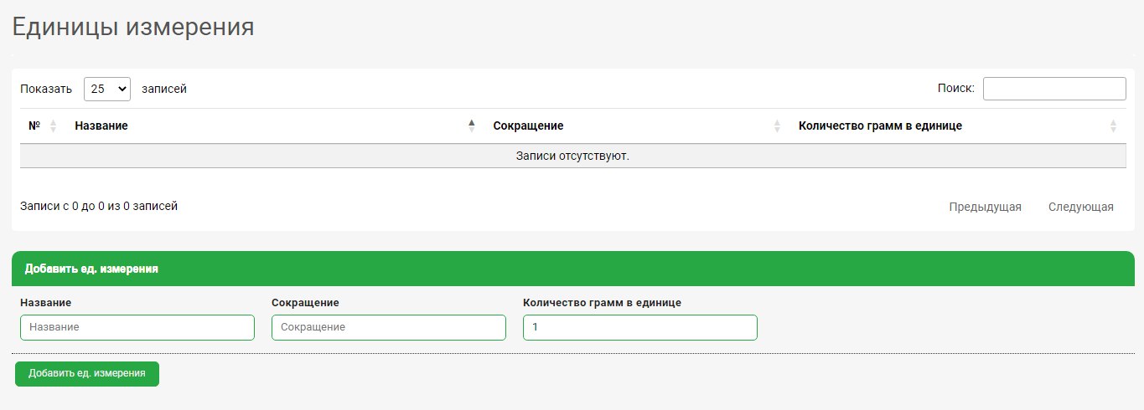
Task: Go to the Предыдущая page
Action: click(985, 207)
